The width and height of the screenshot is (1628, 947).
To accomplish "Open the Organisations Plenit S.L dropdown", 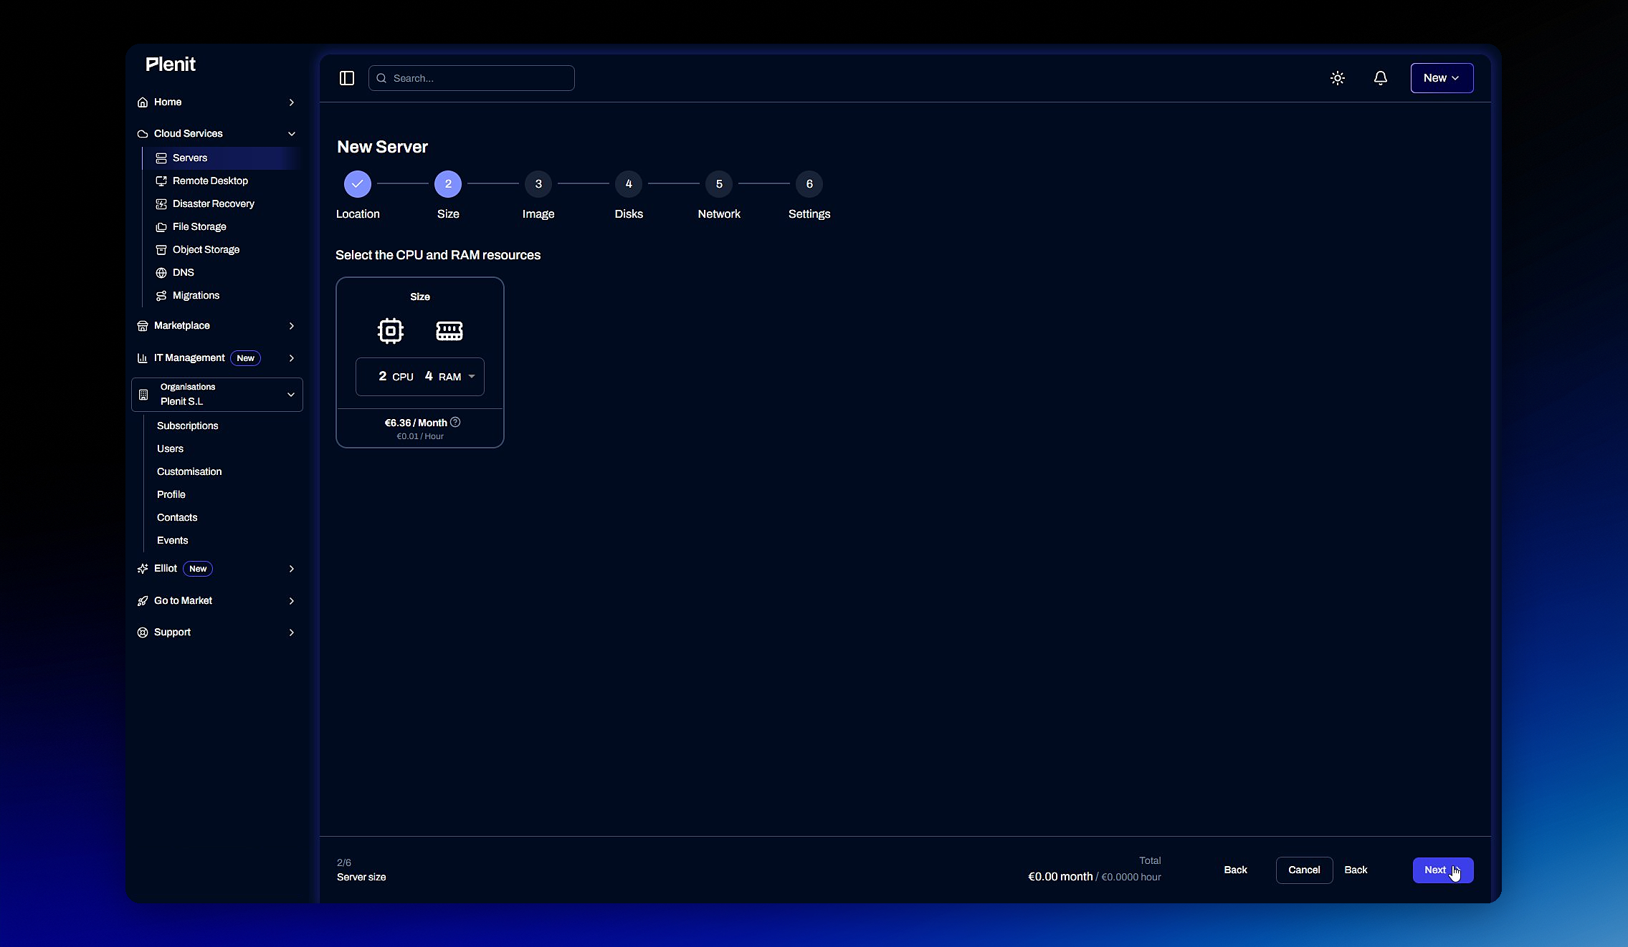I will [217, 395].
